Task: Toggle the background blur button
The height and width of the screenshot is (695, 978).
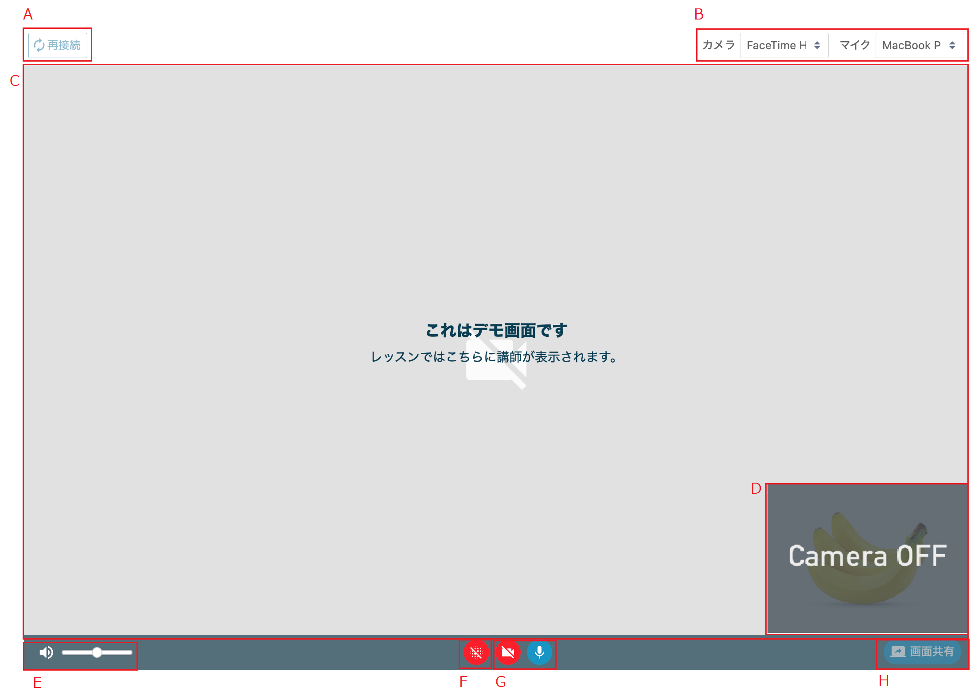Action: [476, 652]
